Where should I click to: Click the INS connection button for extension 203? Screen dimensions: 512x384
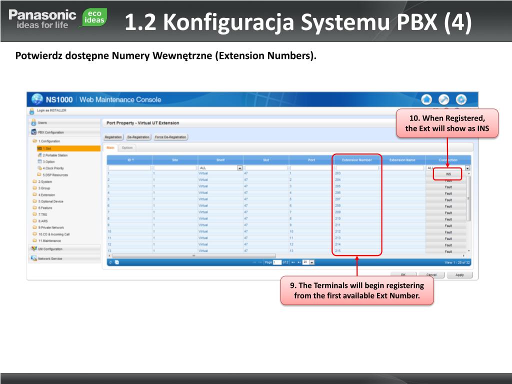pos(447,174)
